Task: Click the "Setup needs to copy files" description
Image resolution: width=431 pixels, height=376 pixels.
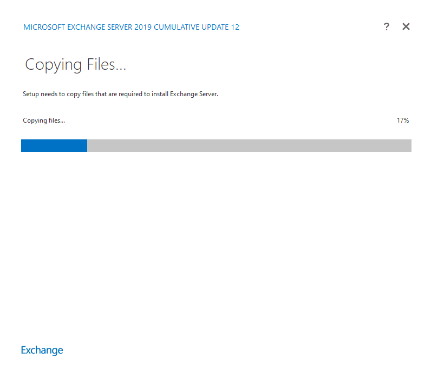Action: pyautogui.click(x=120, y=94)
